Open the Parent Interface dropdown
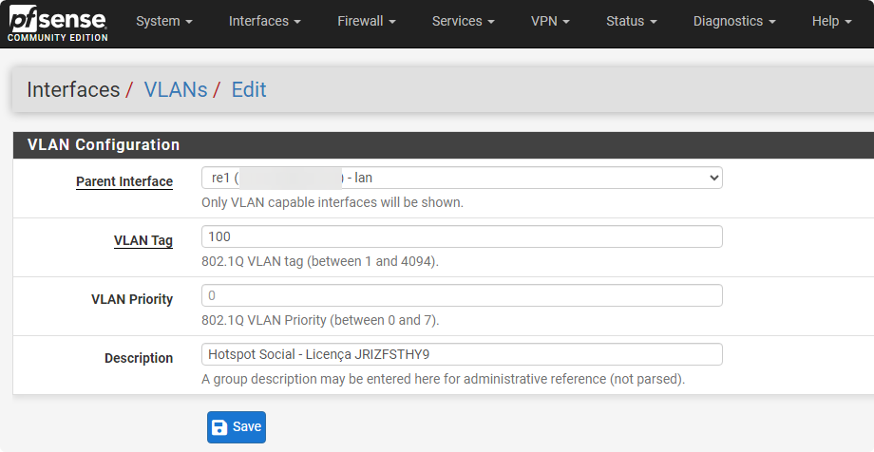 tap(462, 178)
